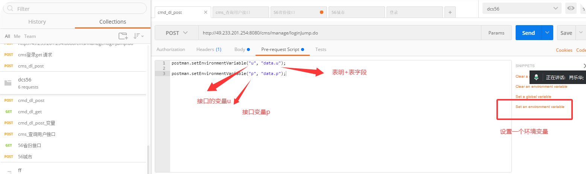This screenshot has height=174, width=586.
Task: Insert 'Set an environment variable' snippet
Action: [540, 107]
